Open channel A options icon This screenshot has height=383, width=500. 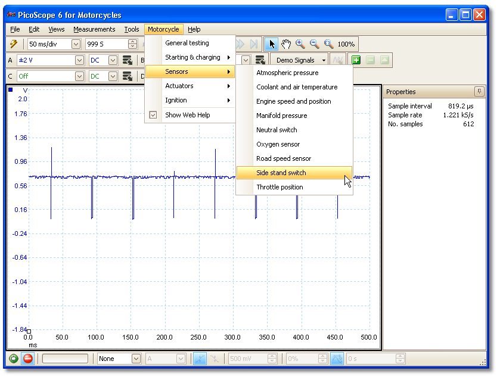pyautogui.click(x=127, y=60)
